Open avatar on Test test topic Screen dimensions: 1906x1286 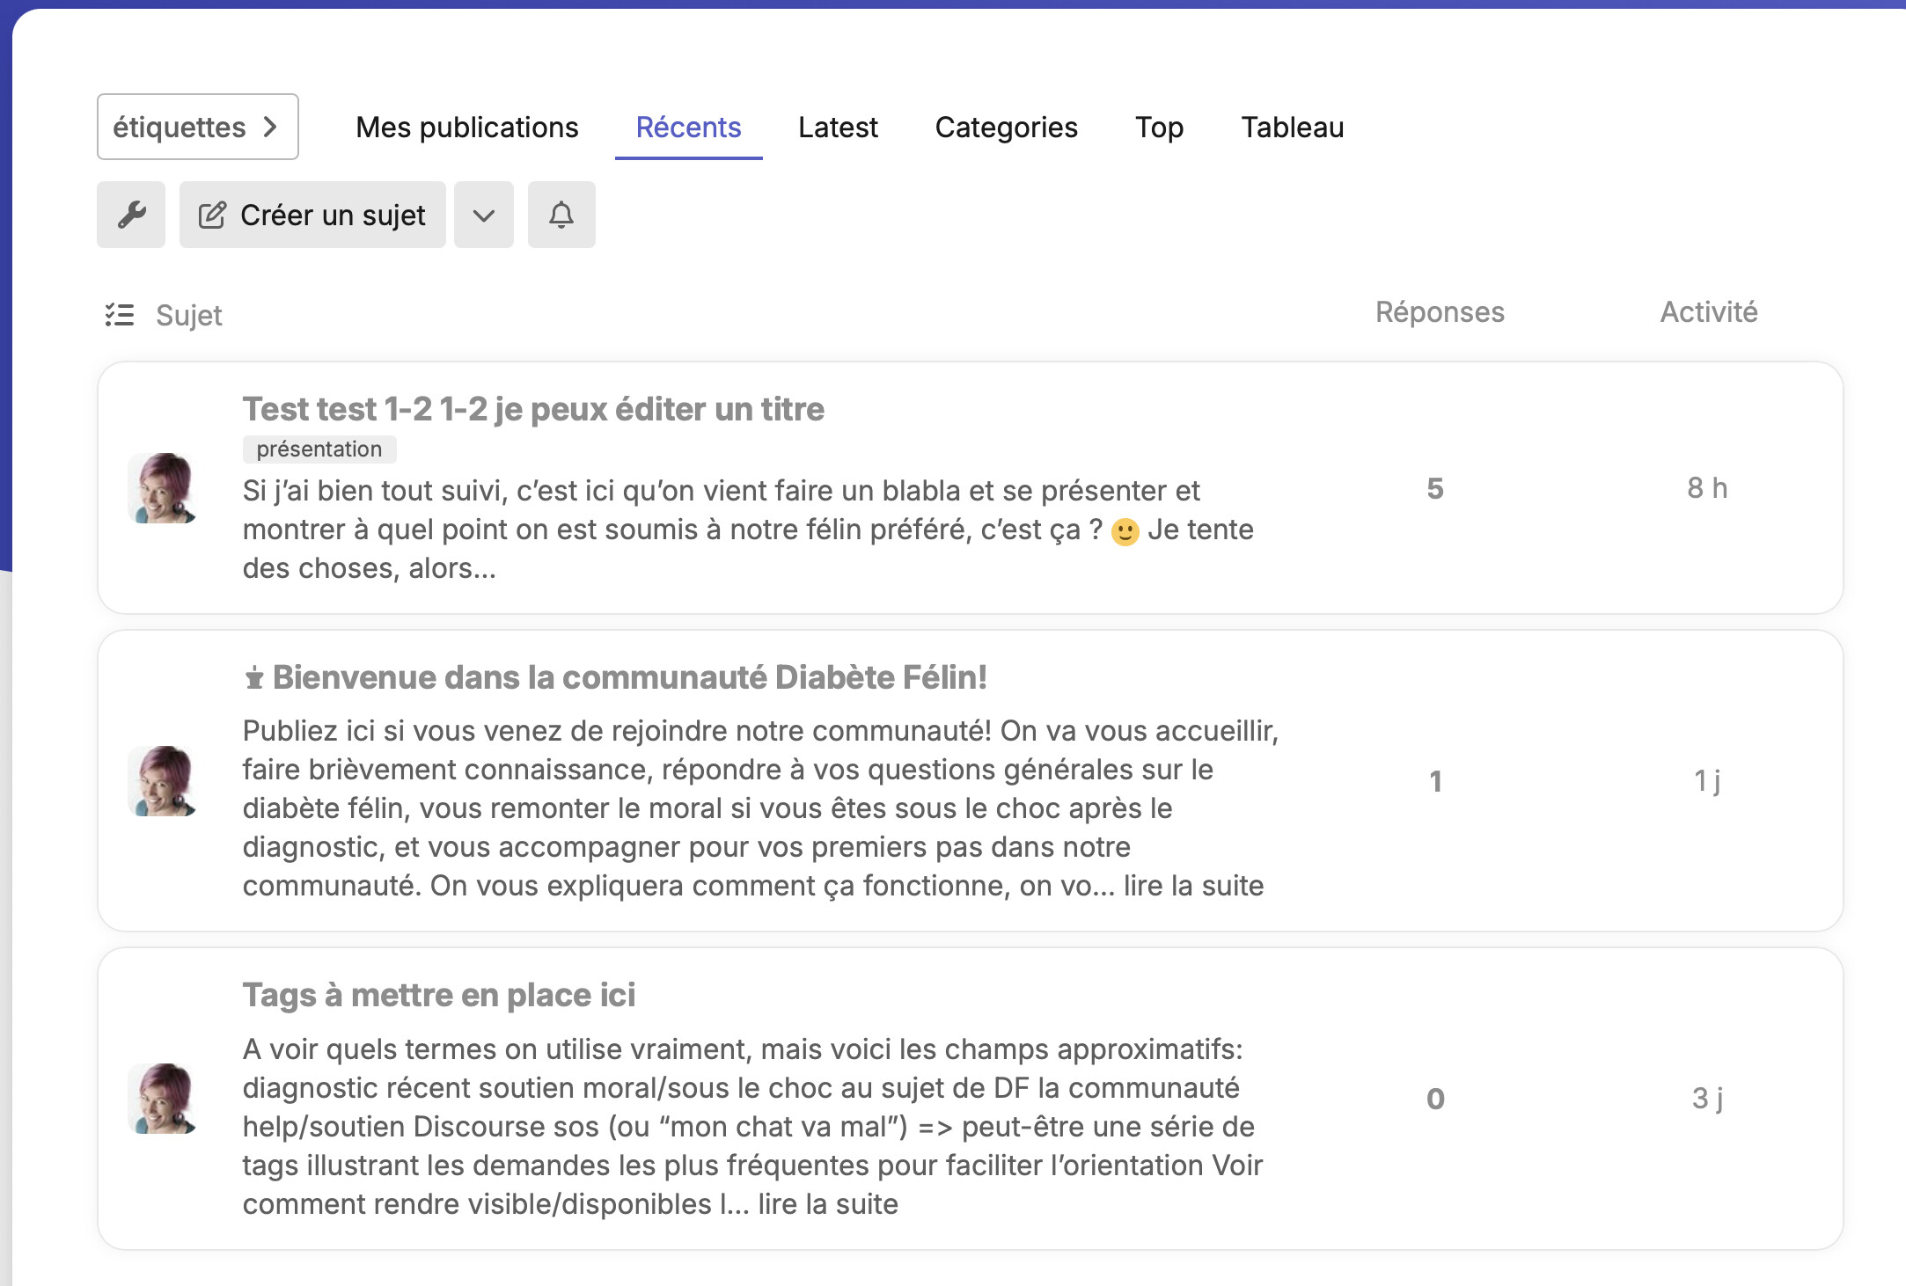pos(162,488)
